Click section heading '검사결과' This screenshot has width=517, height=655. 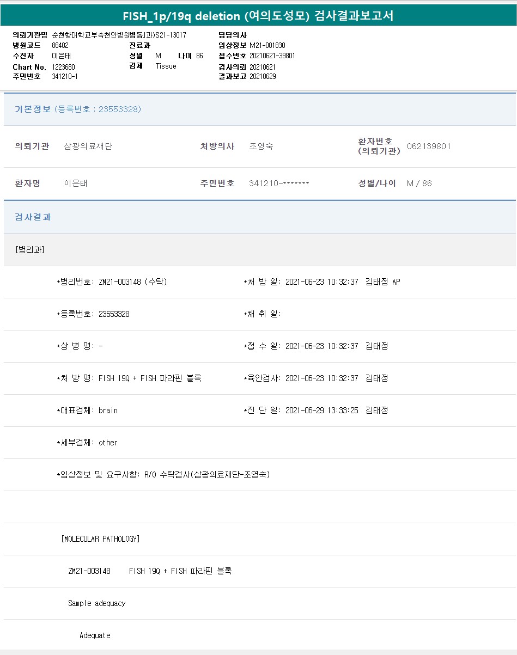[x=33, y=217]
